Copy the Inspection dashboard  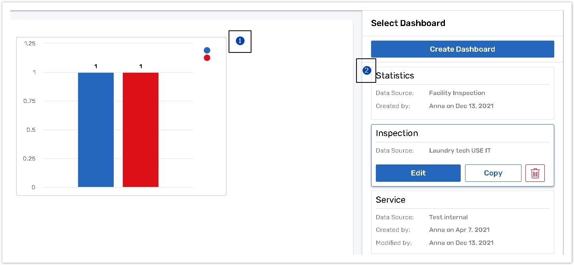click(x=493, y=173)
